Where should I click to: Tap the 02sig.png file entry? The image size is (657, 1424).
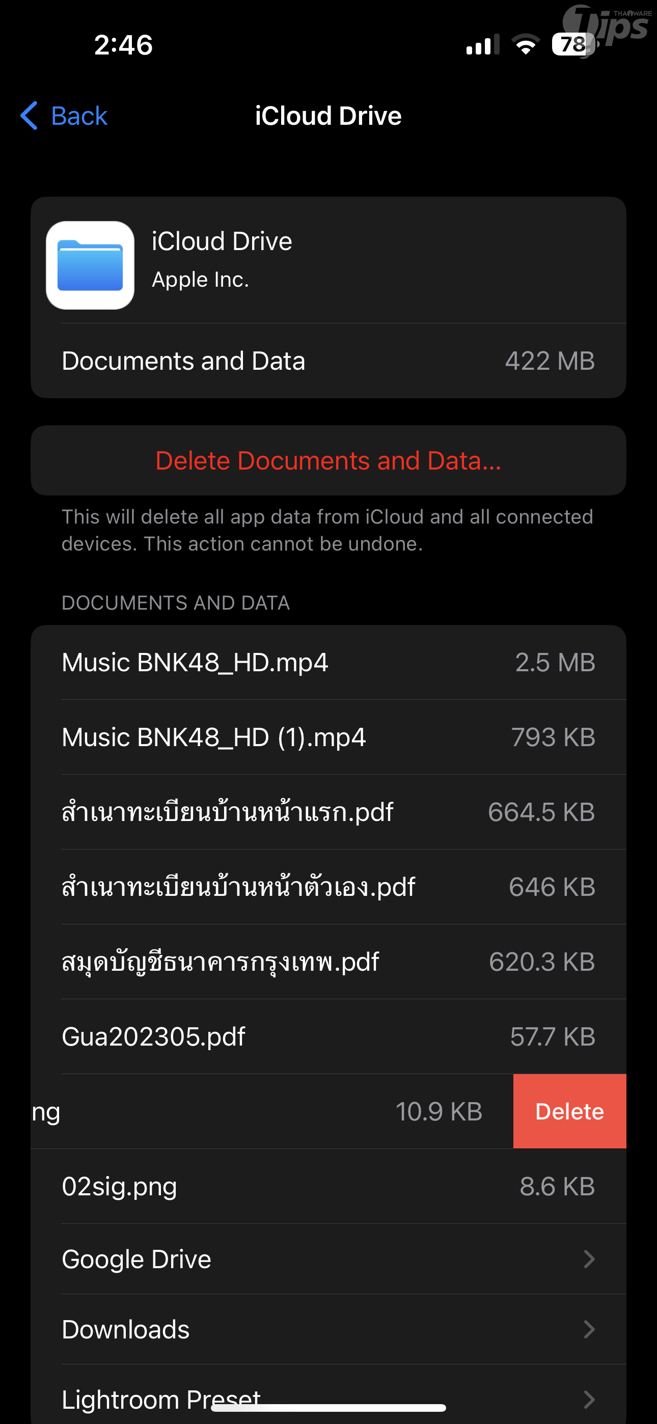(x=328, y=1186)
